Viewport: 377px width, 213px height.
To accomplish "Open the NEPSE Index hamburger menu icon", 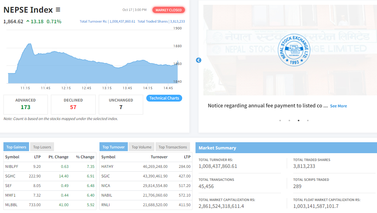I will [x=58, y=10].
